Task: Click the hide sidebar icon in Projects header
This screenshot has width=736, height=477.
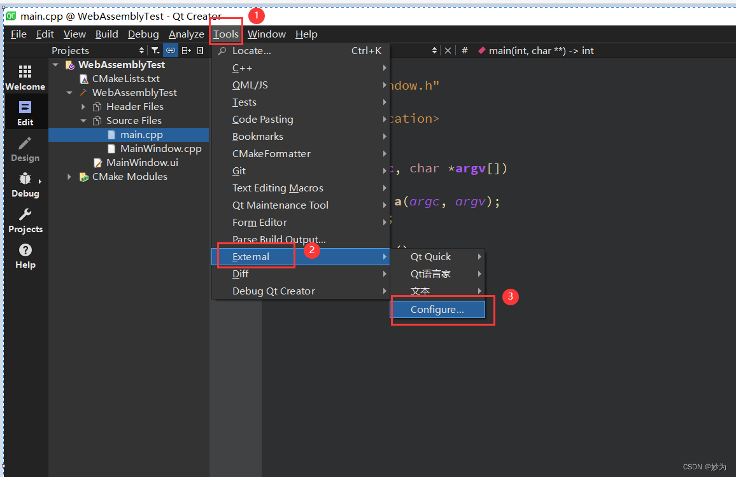Action: [201, 50]
